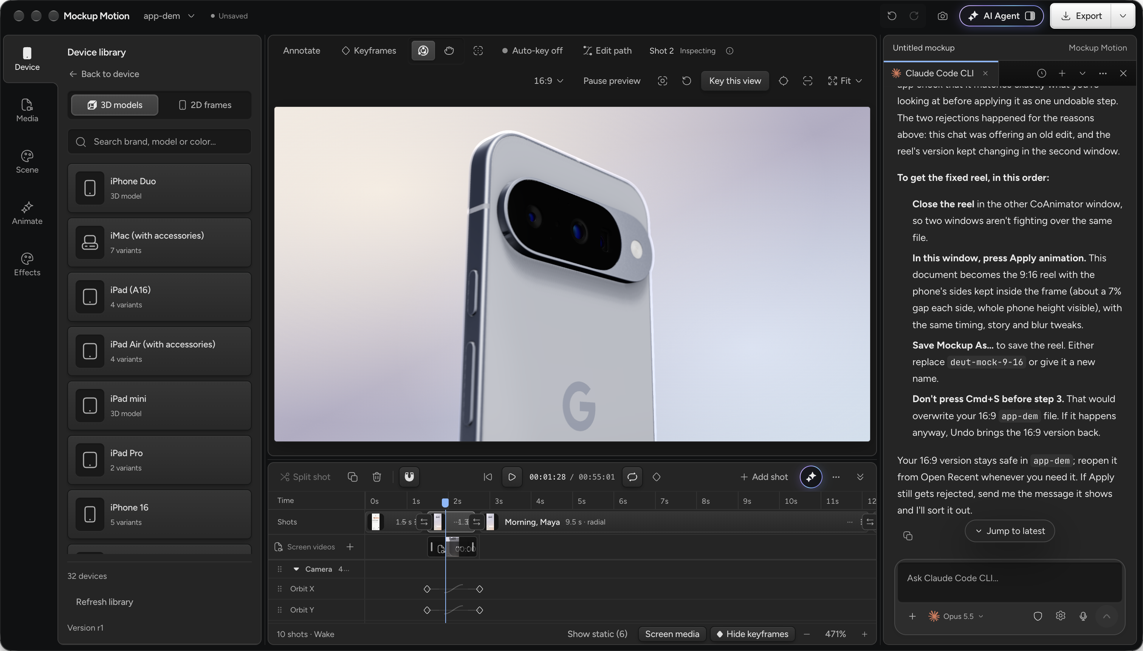Jump to the timeline start
The height and width of the screenshot is (651, 1143).
[x=488, y=477]
